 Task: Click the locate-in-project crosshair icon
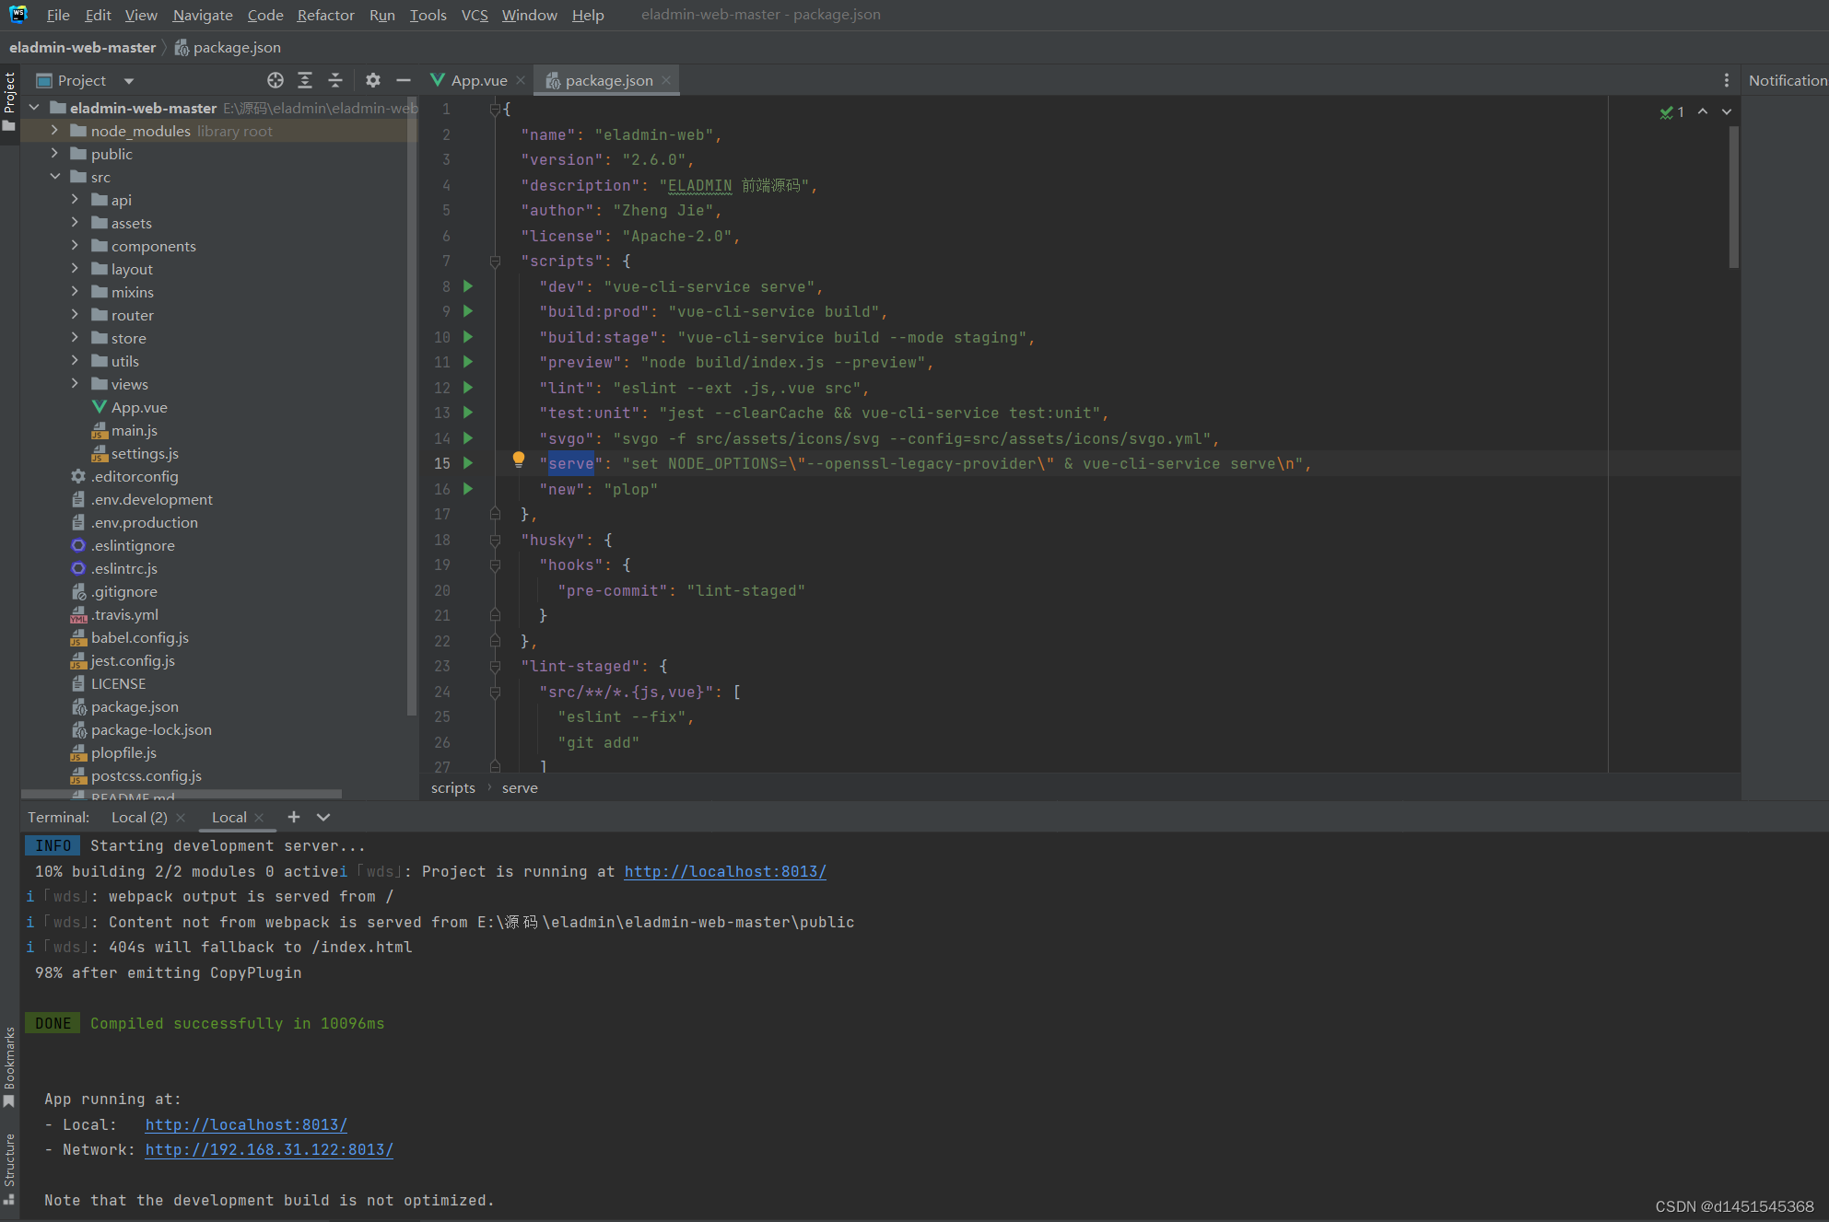coord(275,80)
